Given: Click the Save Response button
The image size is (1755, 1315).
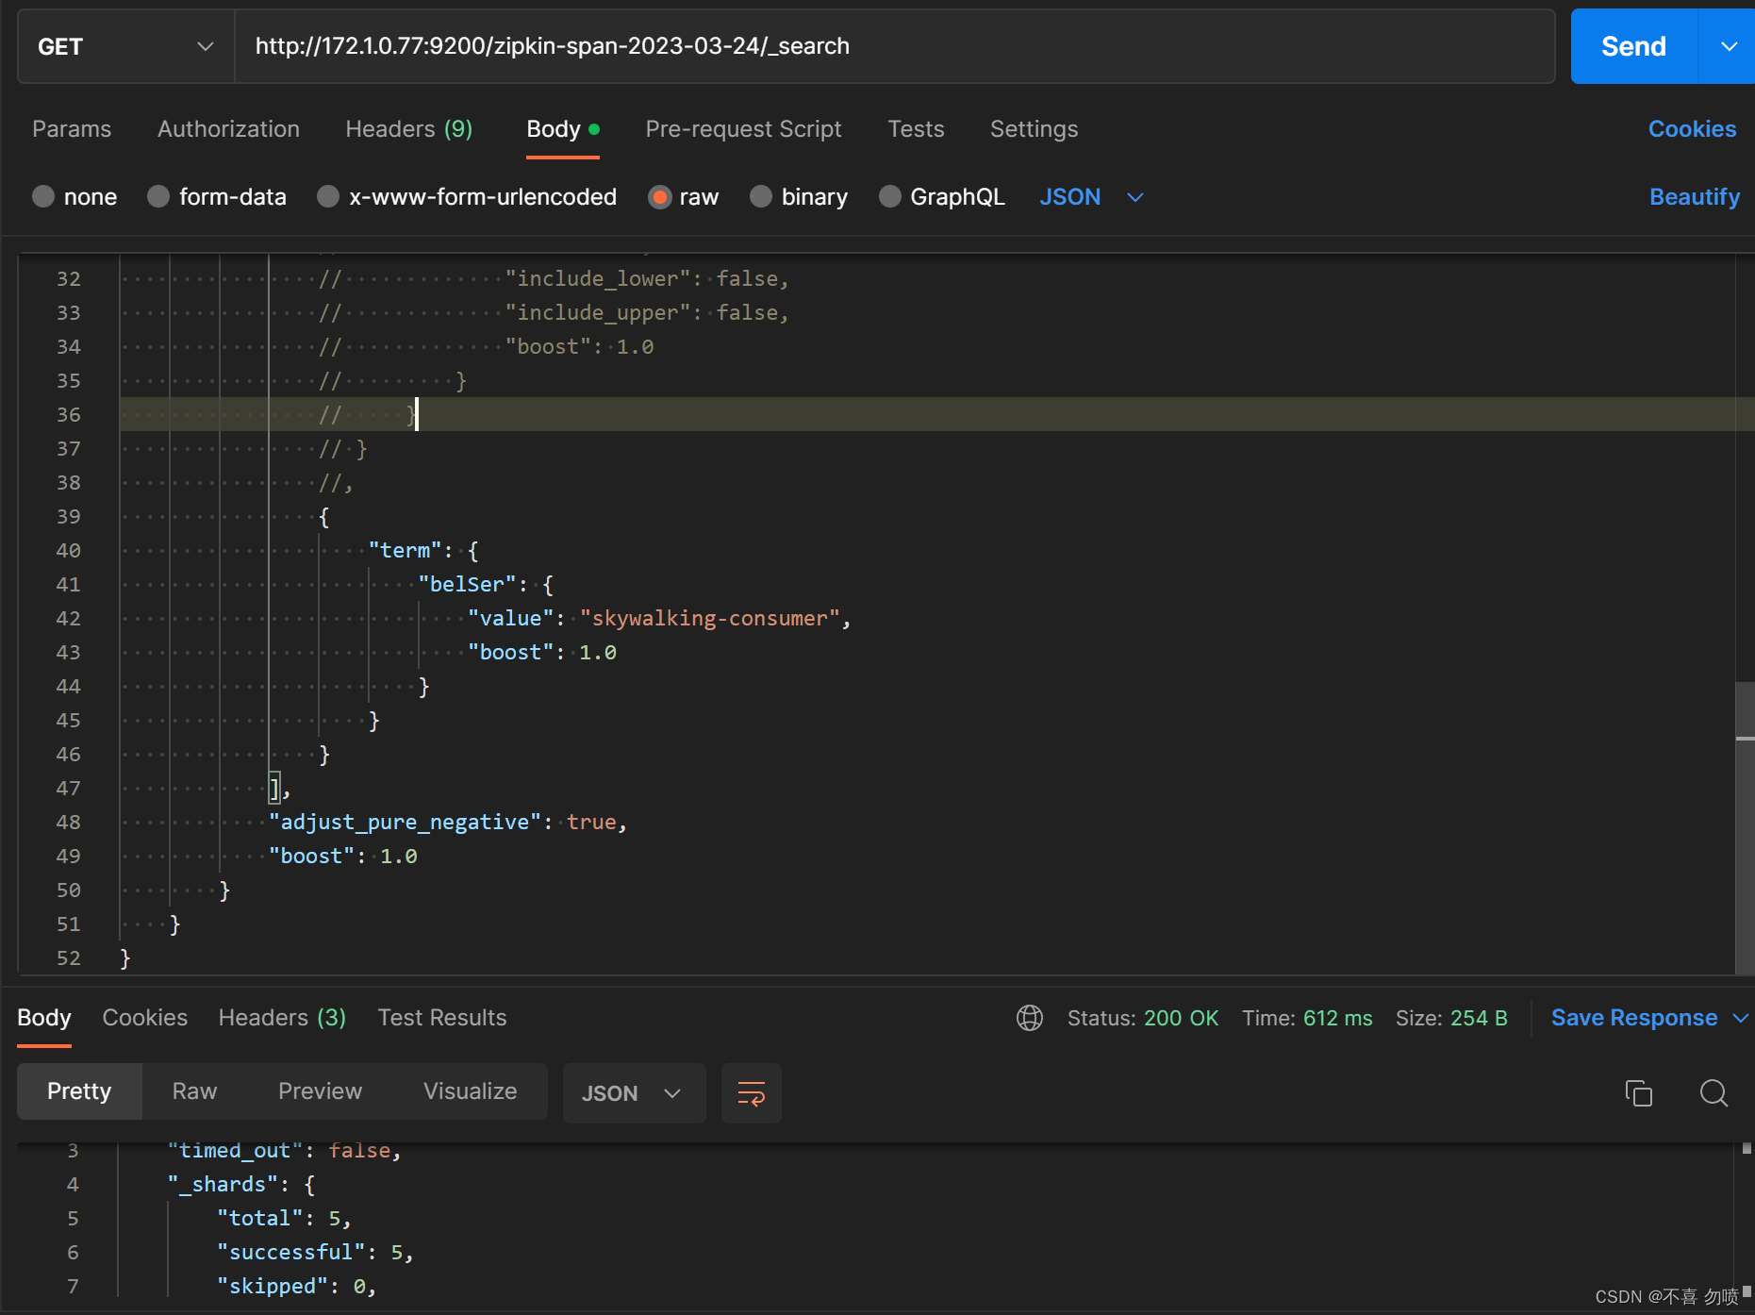Looking at the screenshot, I should (x=1633, y=1018).
